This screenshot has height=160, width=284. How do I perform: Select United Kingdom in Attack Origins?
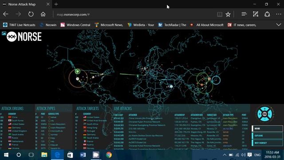coord(18,131)
